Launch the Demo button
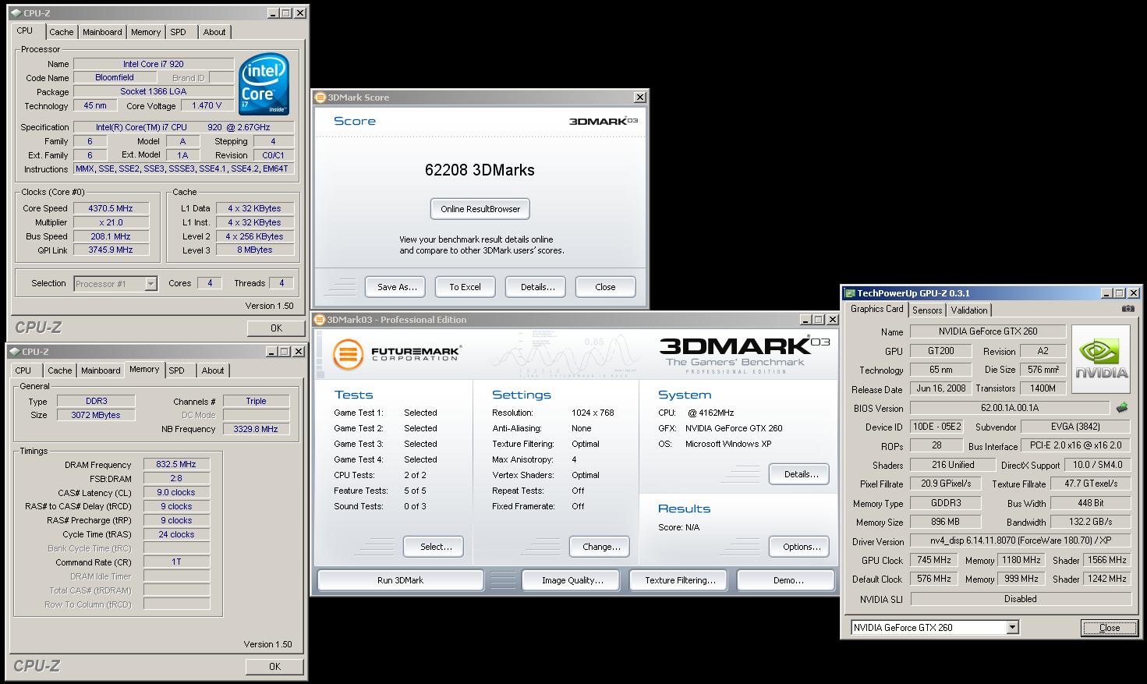The image size is (1147, 684). click(785, 580)
